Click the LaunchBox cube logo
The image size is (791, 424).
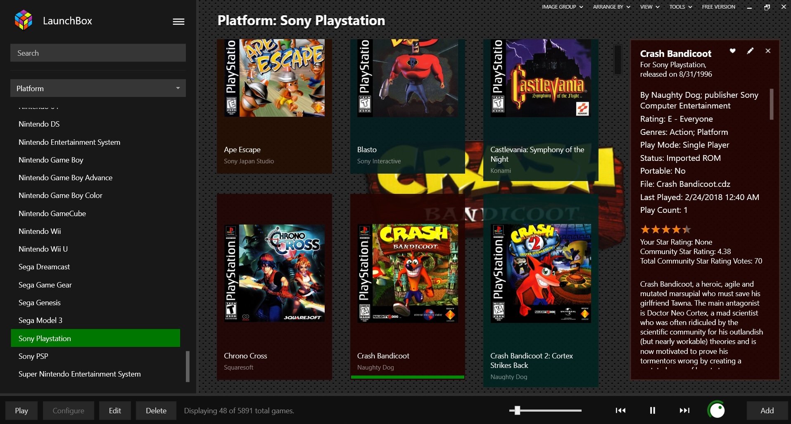tap(24, 20)
